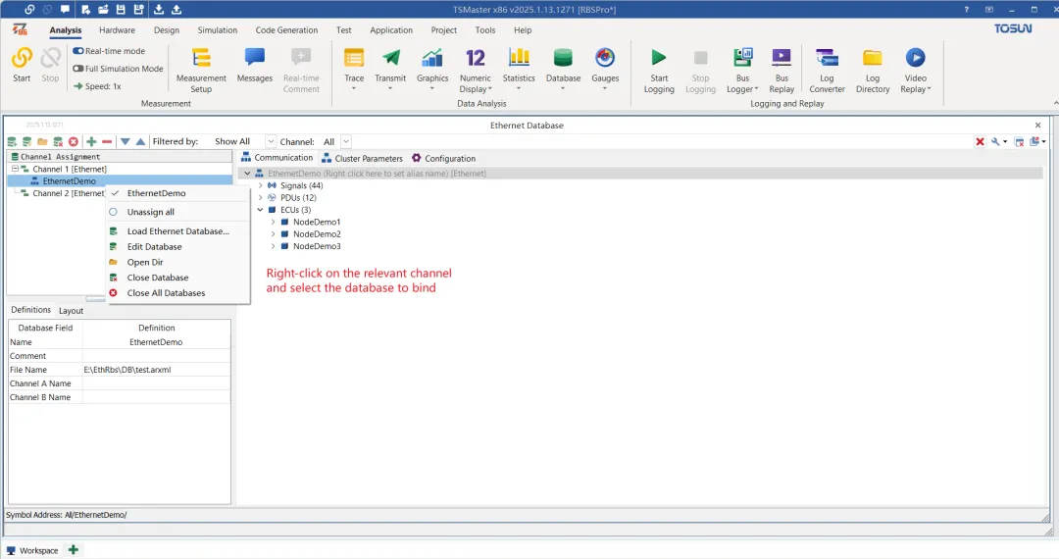Switch to the Layout tab
Viewport: 1059px width, 559px height.
(x=71, y=311)
